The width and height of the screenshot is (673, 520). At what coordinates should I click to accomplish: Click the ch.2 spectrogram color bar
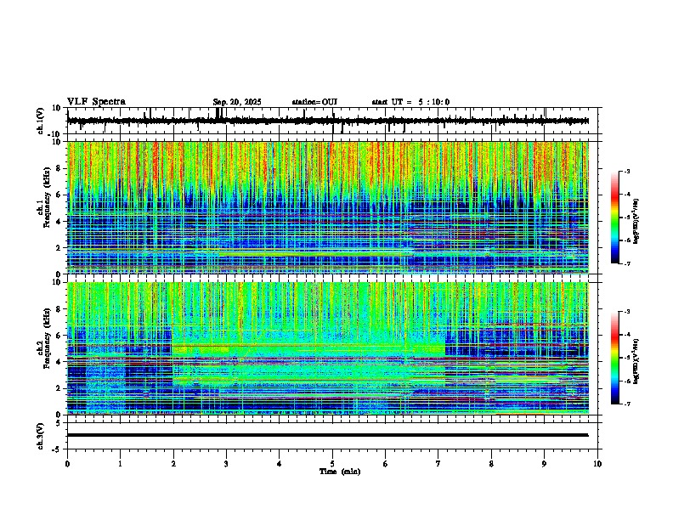(x=615, y=358)
